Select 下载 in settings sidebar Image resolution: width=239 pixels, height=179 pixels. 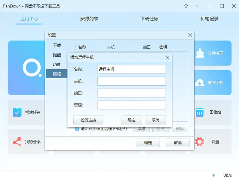(x=57, y=45)
